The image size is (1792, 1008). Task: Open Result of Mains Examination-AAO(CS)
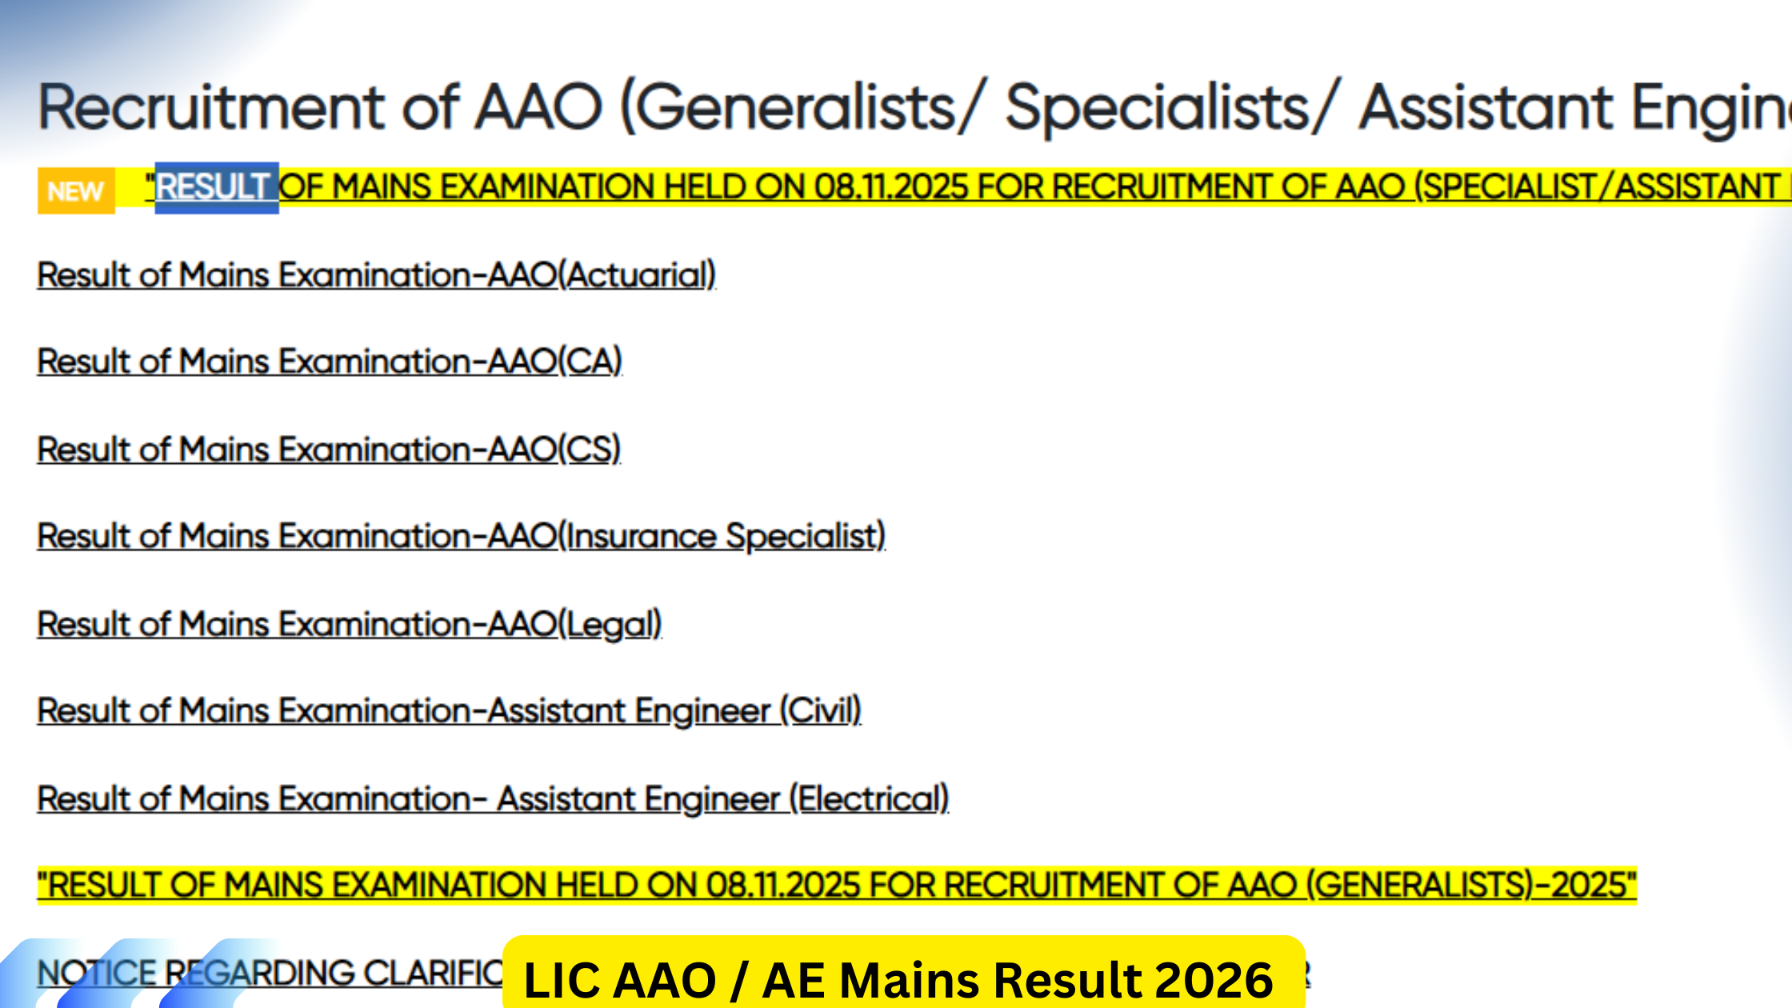click(x=328, y=449)
